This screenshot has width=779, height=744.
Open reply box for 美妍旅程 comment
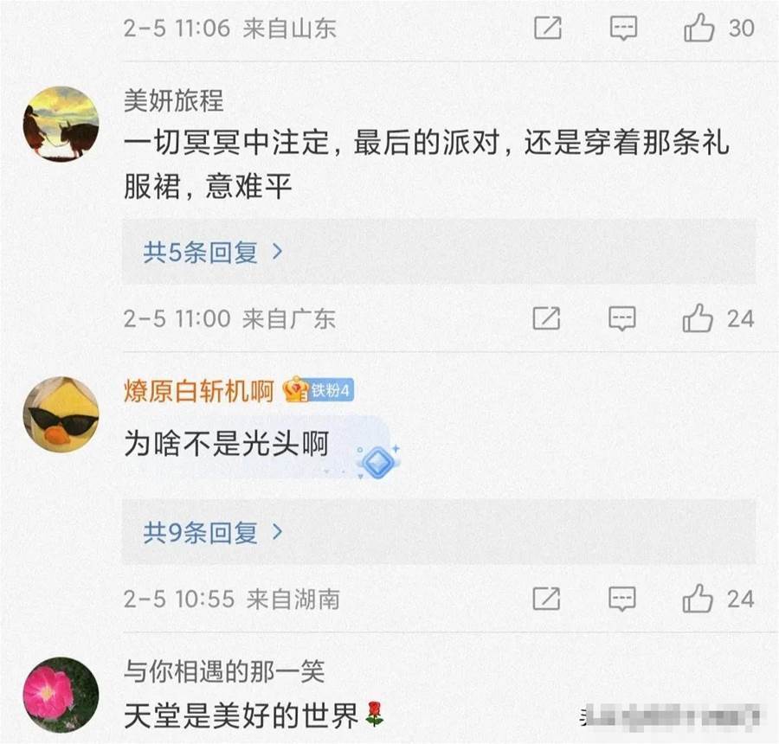point(622,318)
